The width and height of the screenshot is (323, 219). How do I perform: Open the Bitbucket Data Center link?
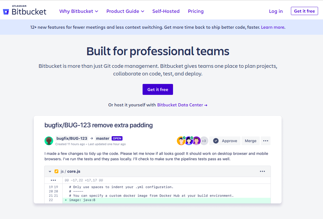[x=182, y=105]
